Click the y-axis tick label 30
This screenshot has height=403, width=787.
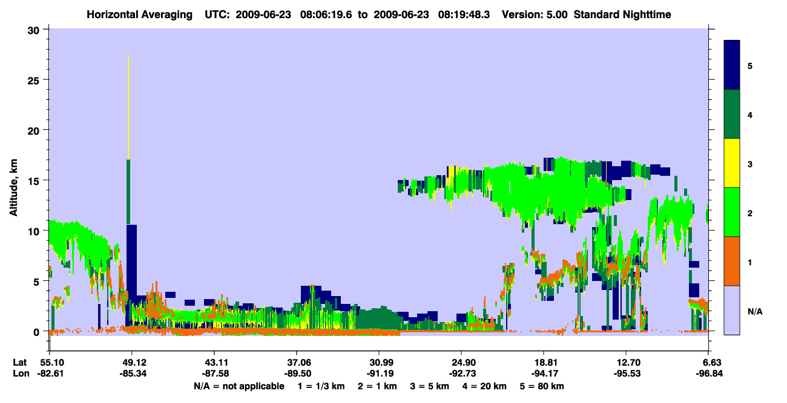[x=35, y=30]
